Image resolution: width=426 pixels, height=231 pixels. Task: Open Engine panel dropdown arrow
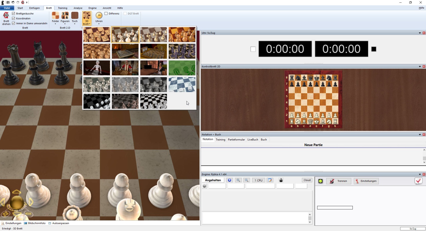420,174
